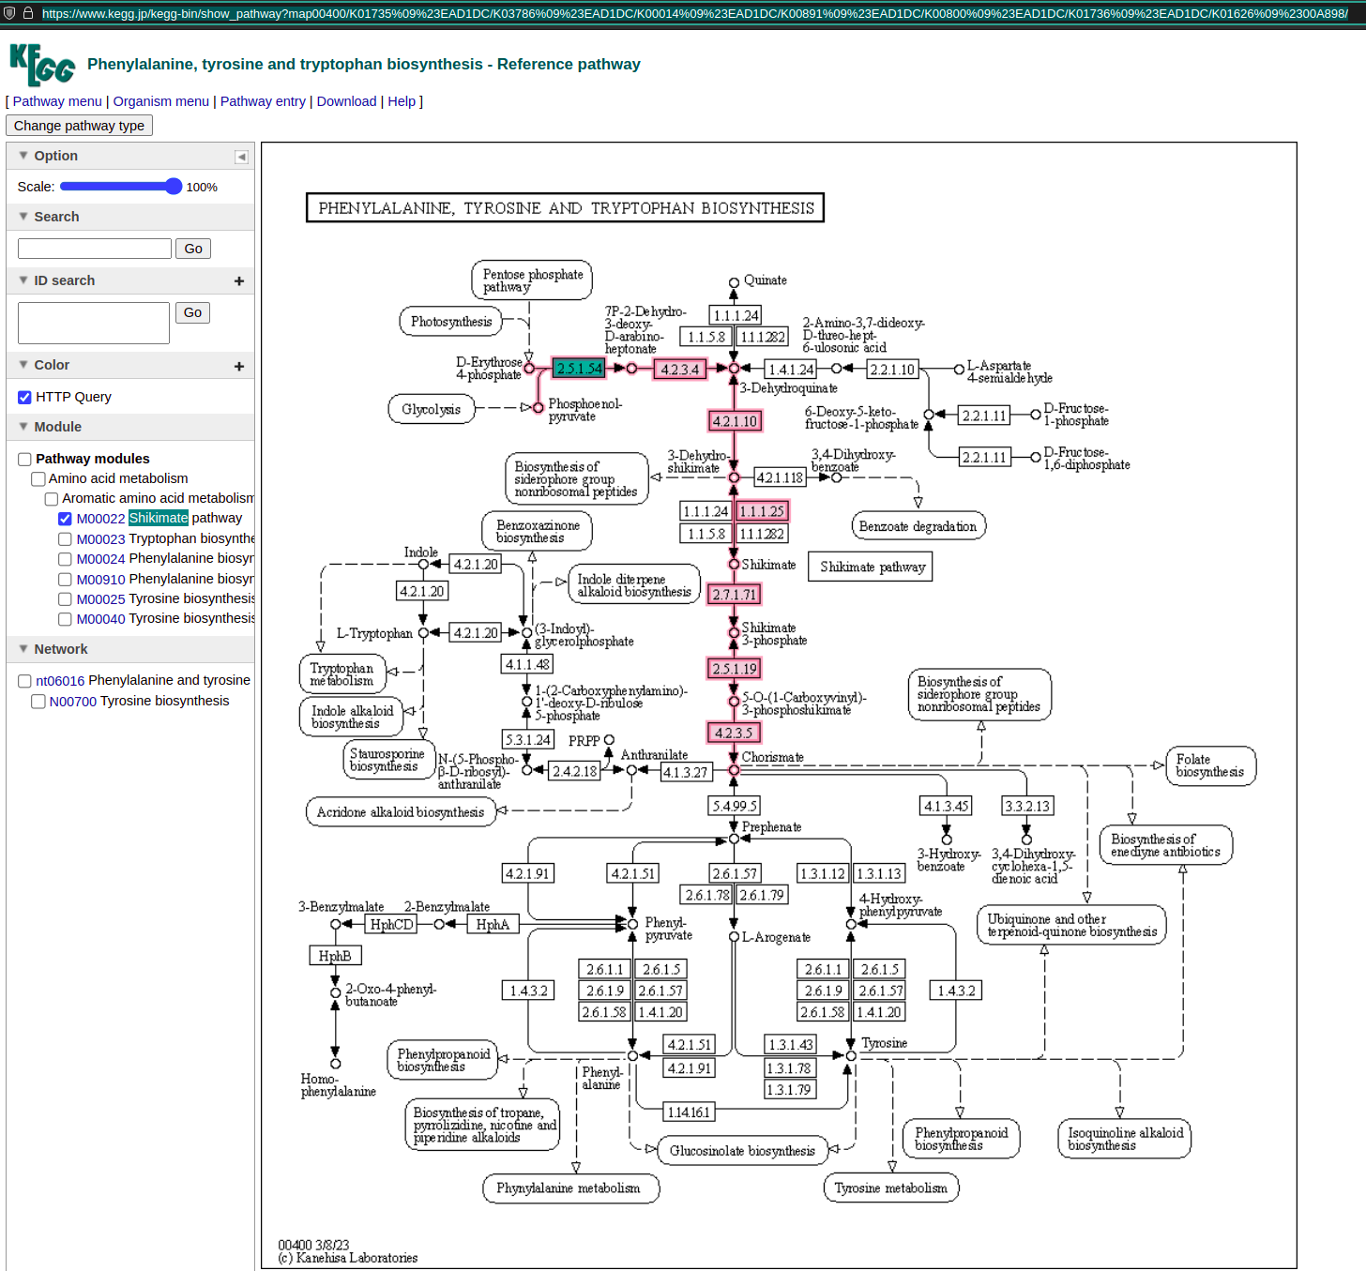
Task: Click the pink 2.7.1.71 enzyme box
Action: [x=735, y=595]
